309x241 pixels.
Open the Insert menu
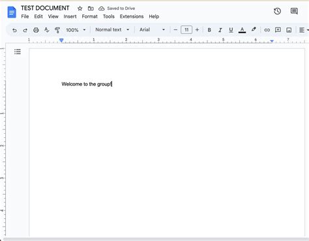click(70, 16)
